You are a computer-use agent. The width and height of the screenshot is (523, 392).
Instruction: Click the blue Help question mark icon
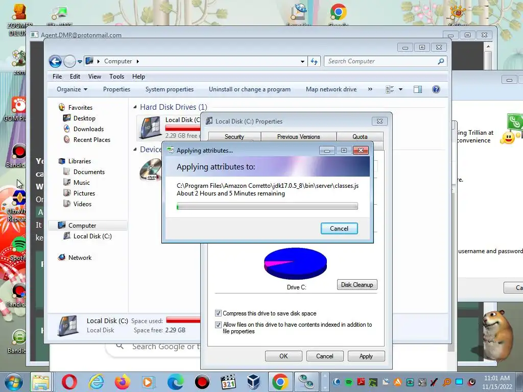436,89
